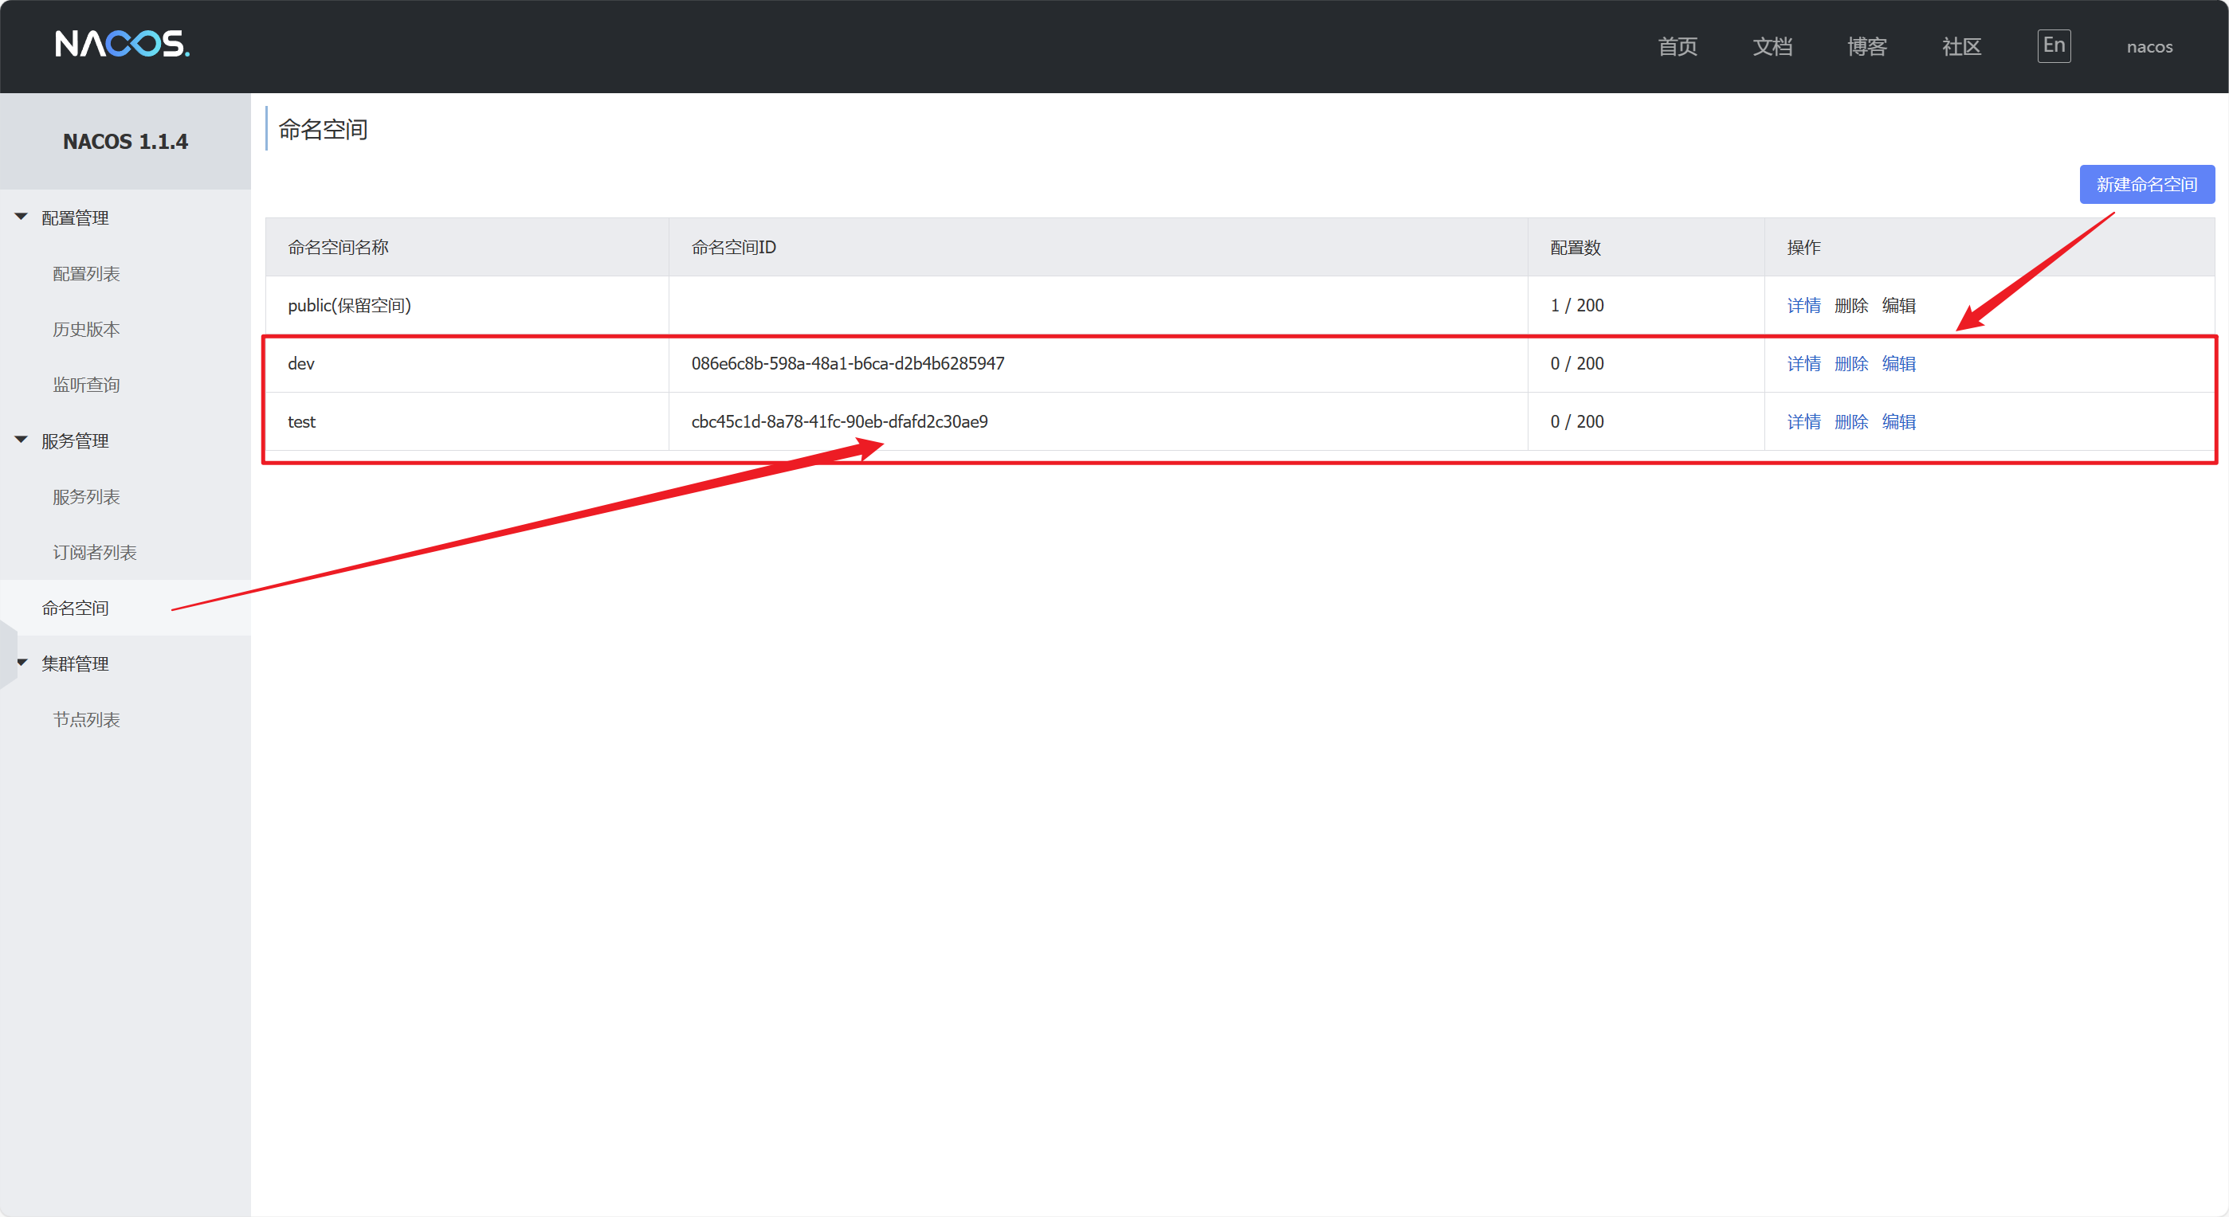Click the 配置管理 menu heading
This screenshot has height=1217, width=2229.
pos(75,217)
